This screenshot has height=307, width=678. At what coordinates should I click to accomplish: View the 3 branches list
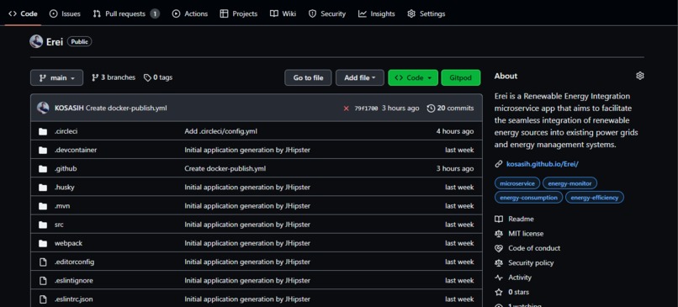[x=114, y=77]
